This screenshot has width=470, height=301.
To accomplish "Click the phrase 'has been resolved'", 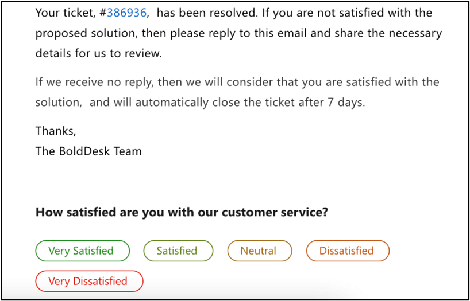I will (203, 13).
